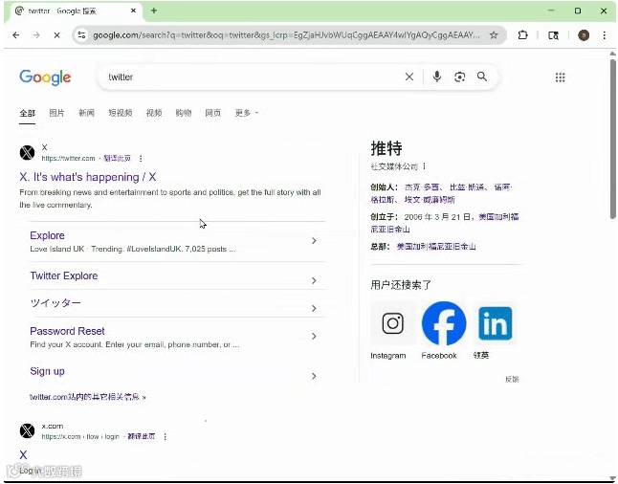The image size is (618, 484).
Task: Expand the Twitter Explore chevron
Action: pos(314,280)
